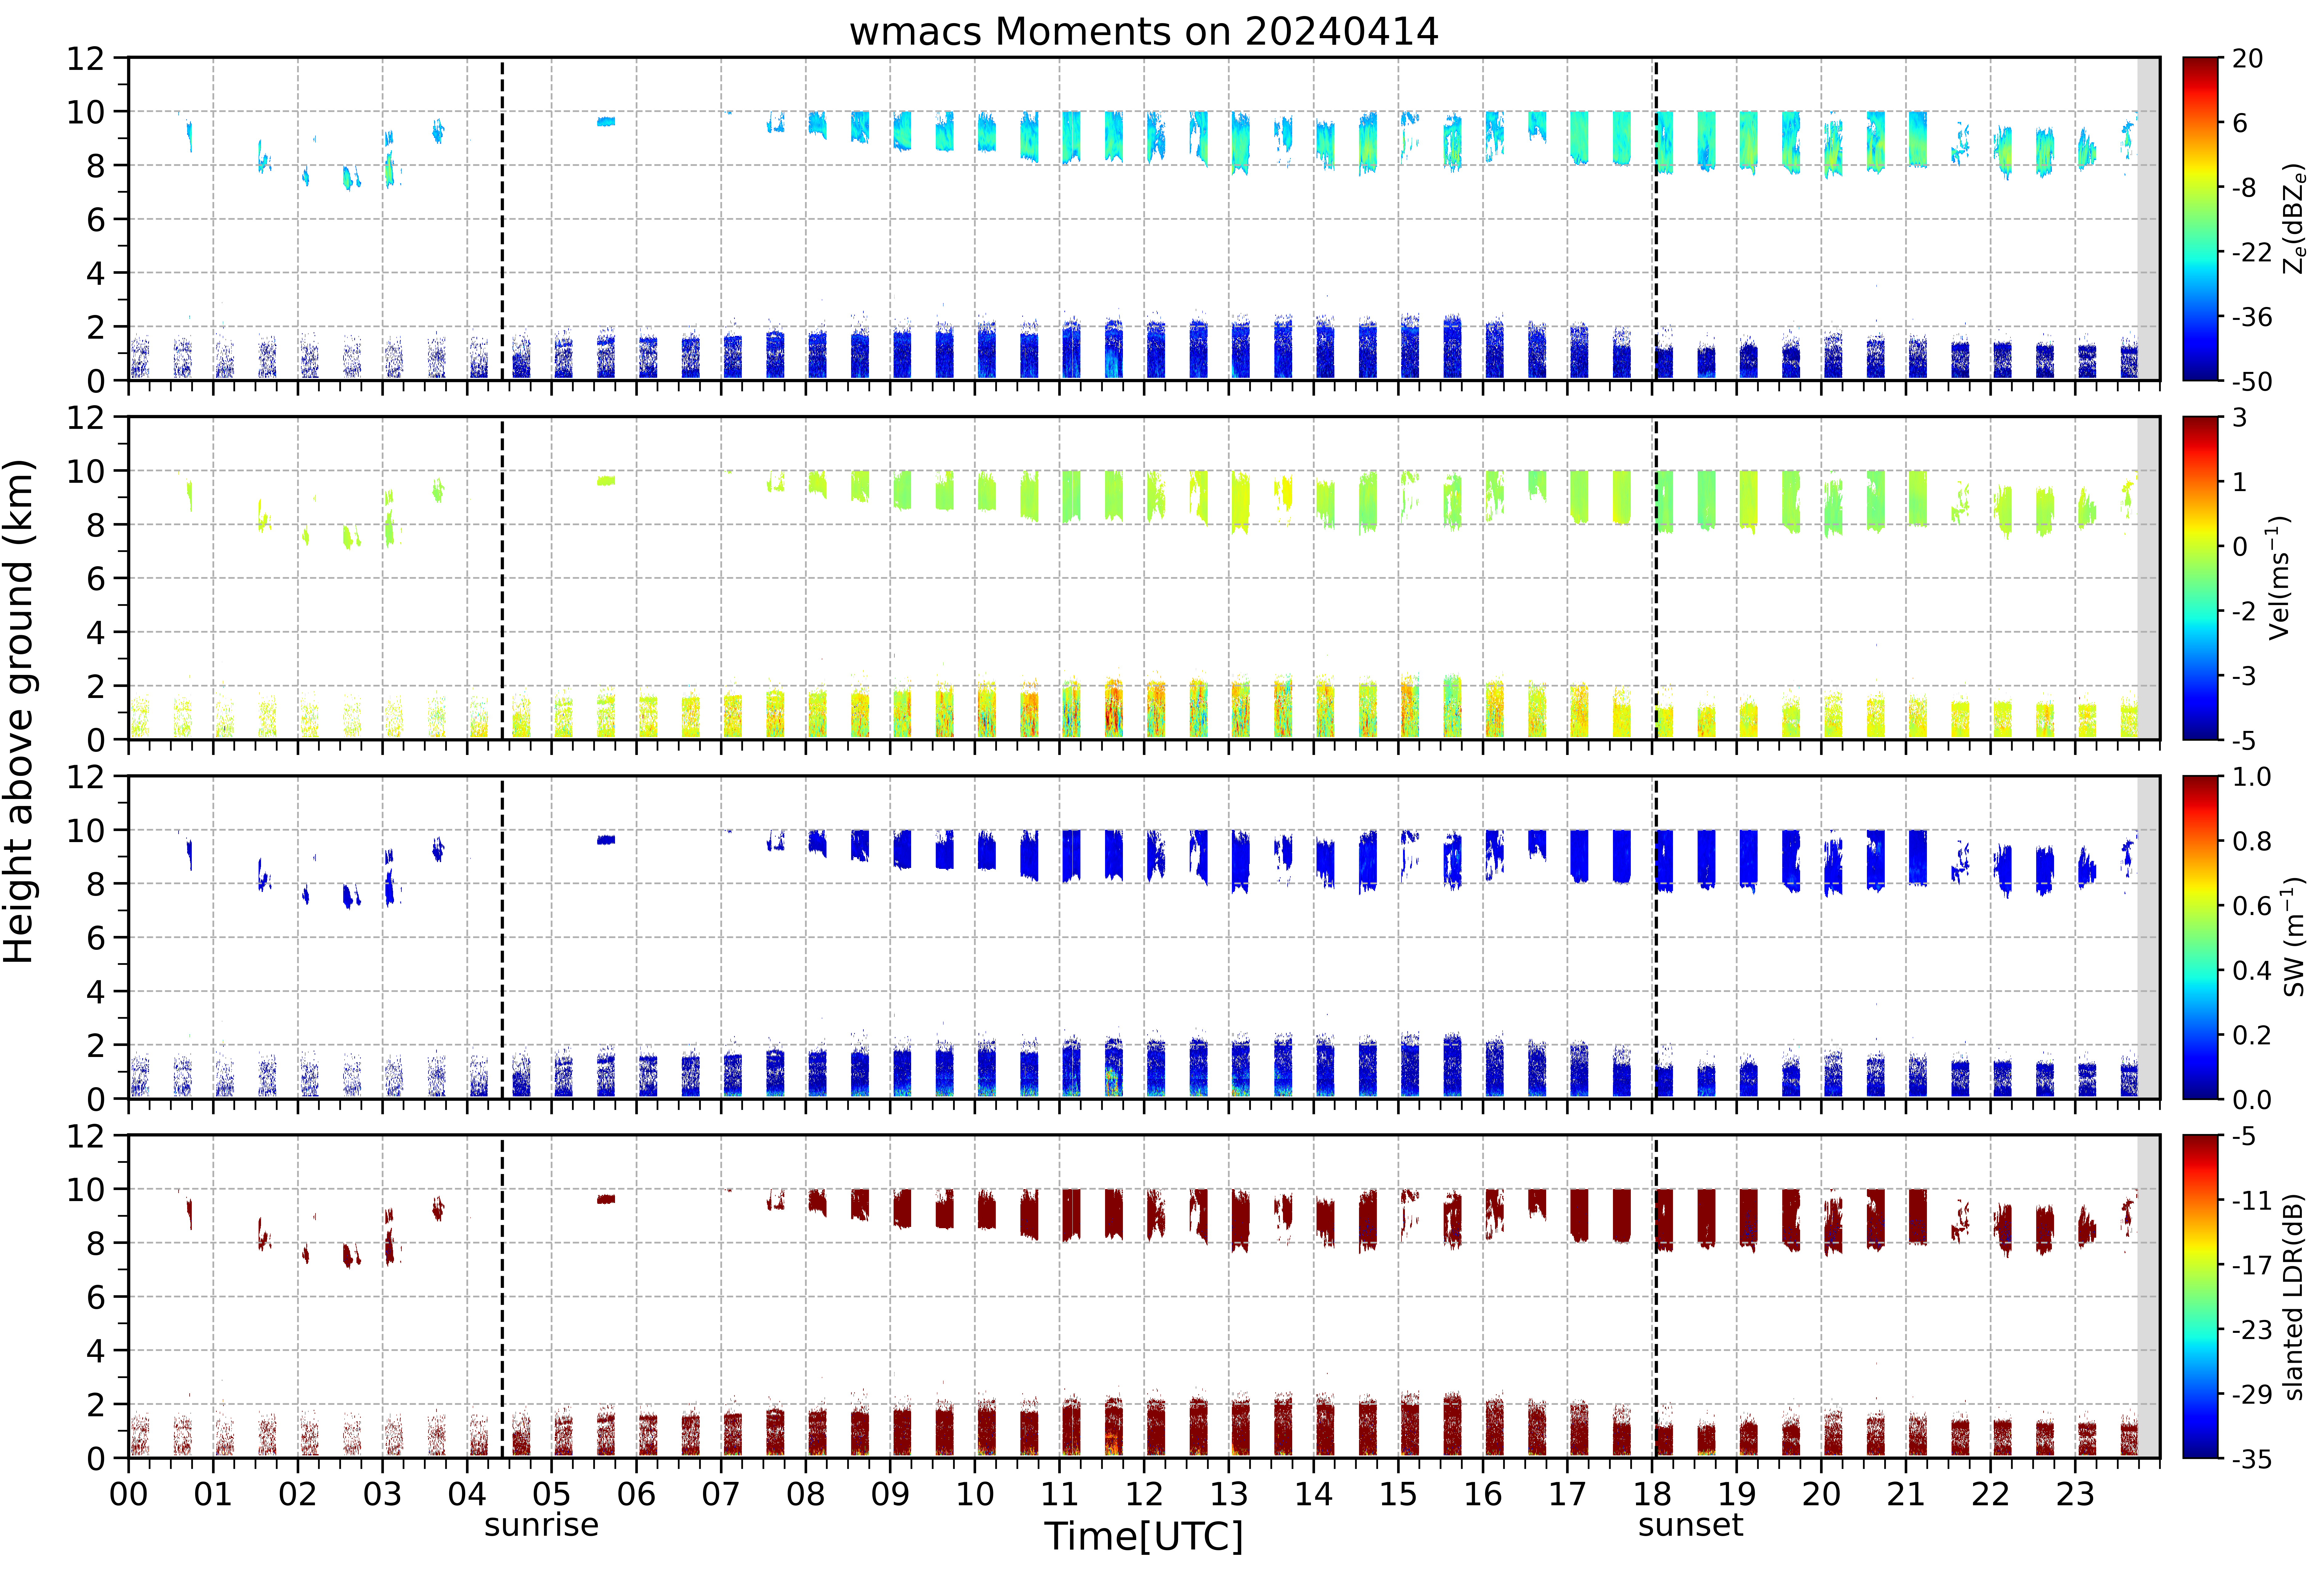Click the 'sunset' label below the axis
Viewport: 2324px width, 1573px height.
1690,1525
